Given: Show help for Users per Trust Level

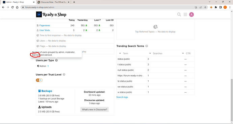Looking at the screenshot, I should click(64, 74).
